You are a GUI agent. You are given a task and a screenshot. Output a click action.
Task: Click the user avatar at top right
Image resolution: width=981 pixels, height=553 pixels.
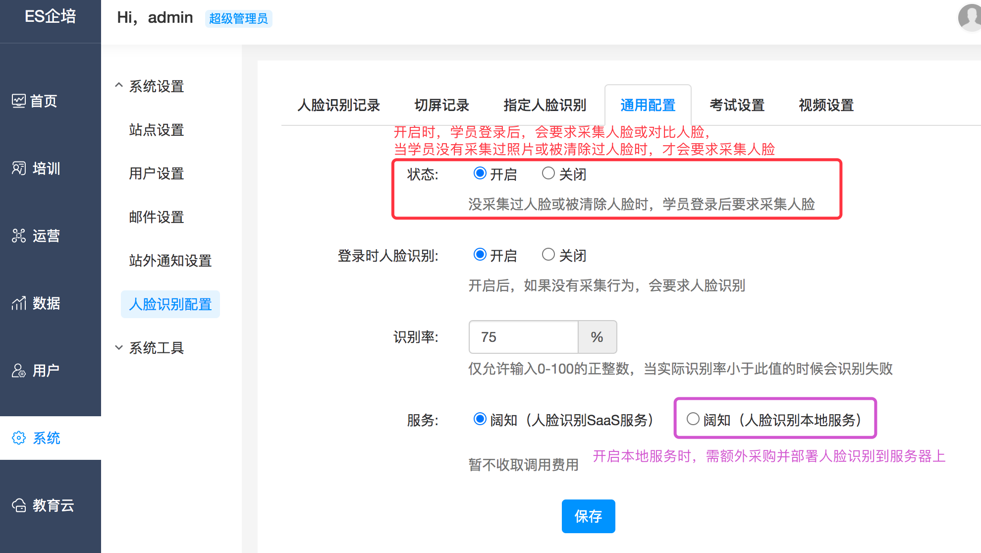click(971, 18)
